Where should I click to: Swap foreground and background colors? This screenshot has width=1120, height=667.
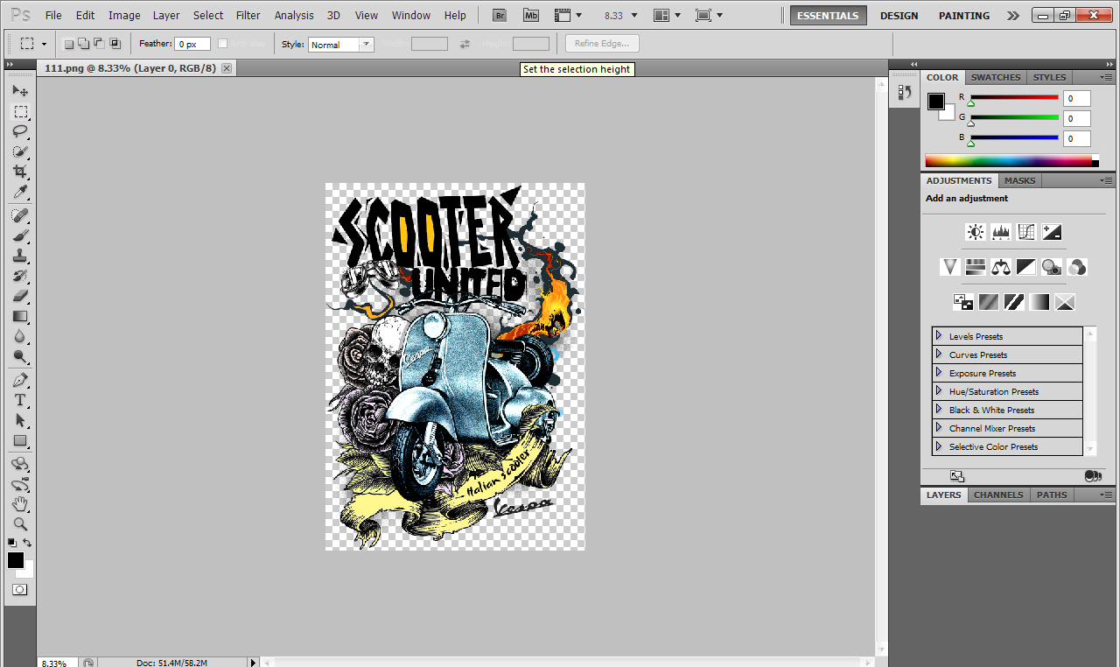(27, 543)
